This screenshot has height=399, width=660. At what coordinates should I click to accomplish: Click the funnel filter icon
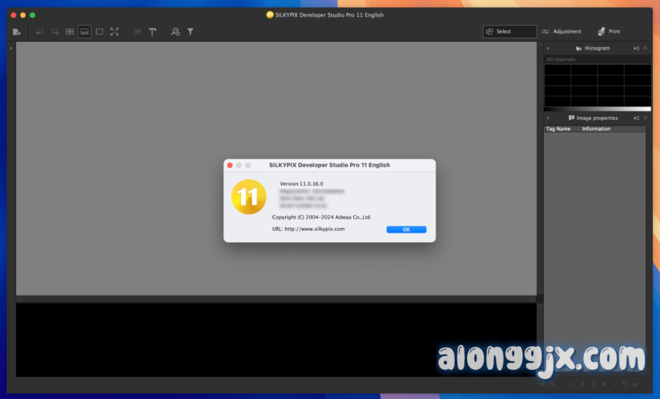[x=190, y=32]
